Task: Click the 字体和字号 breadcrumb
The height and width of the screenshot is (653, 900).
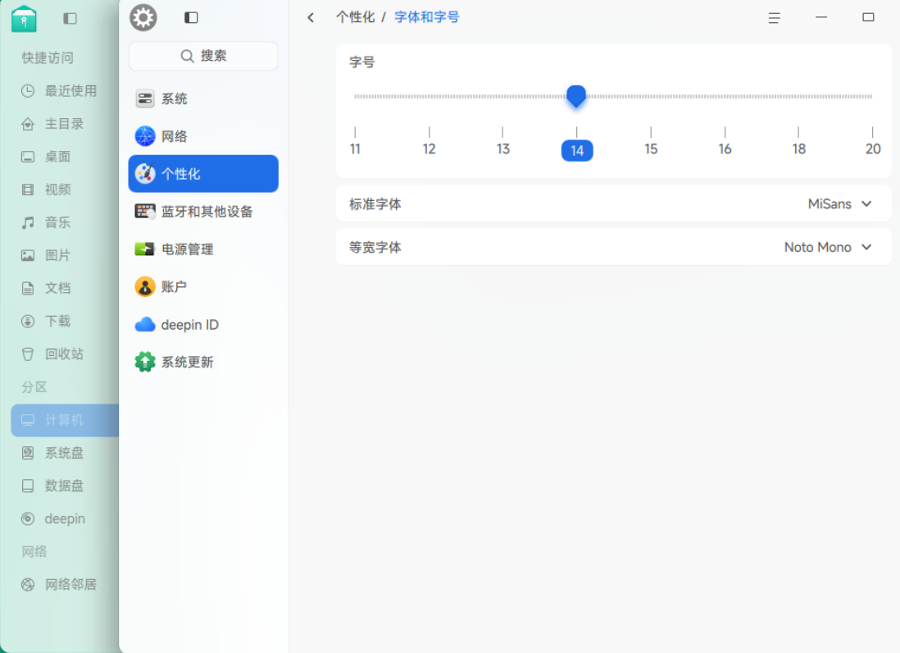Action: 427,17
